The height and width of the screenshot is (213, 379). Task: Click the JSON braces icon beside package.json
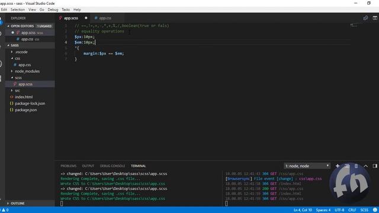11,110
